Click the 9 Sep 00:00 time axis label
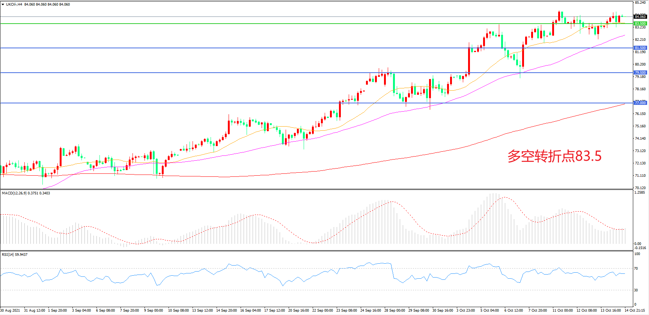 pos(154,311)
